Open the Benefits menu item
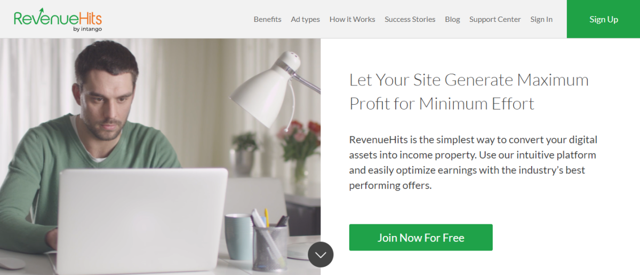This screenshot has width=640, height=275. [x=267, y=19]
